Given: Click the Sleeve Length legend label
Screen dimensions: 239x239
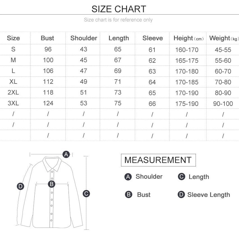Looking at the screenshot, I should 208,195.
